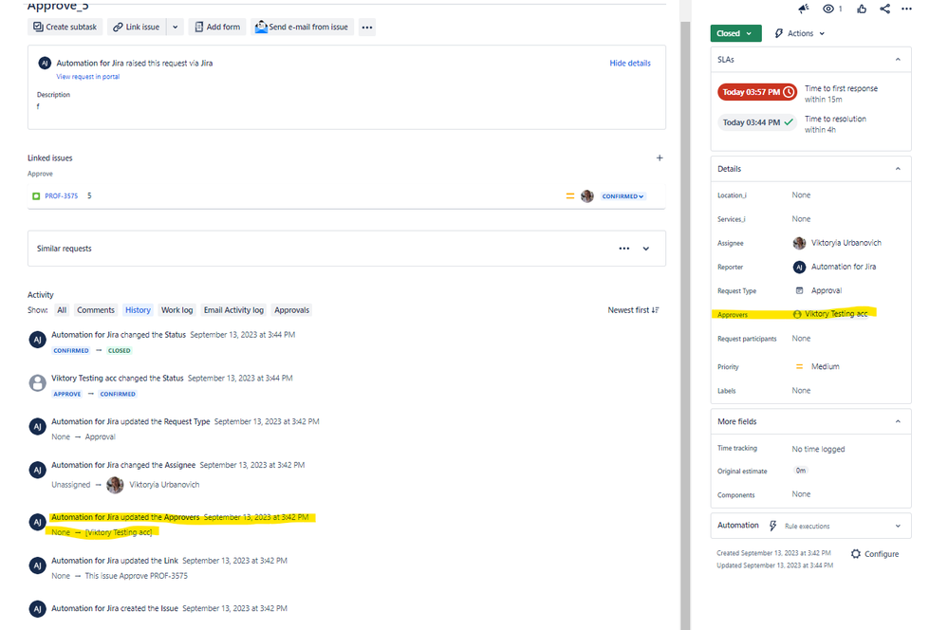Click the Add form button

[217, 28]
